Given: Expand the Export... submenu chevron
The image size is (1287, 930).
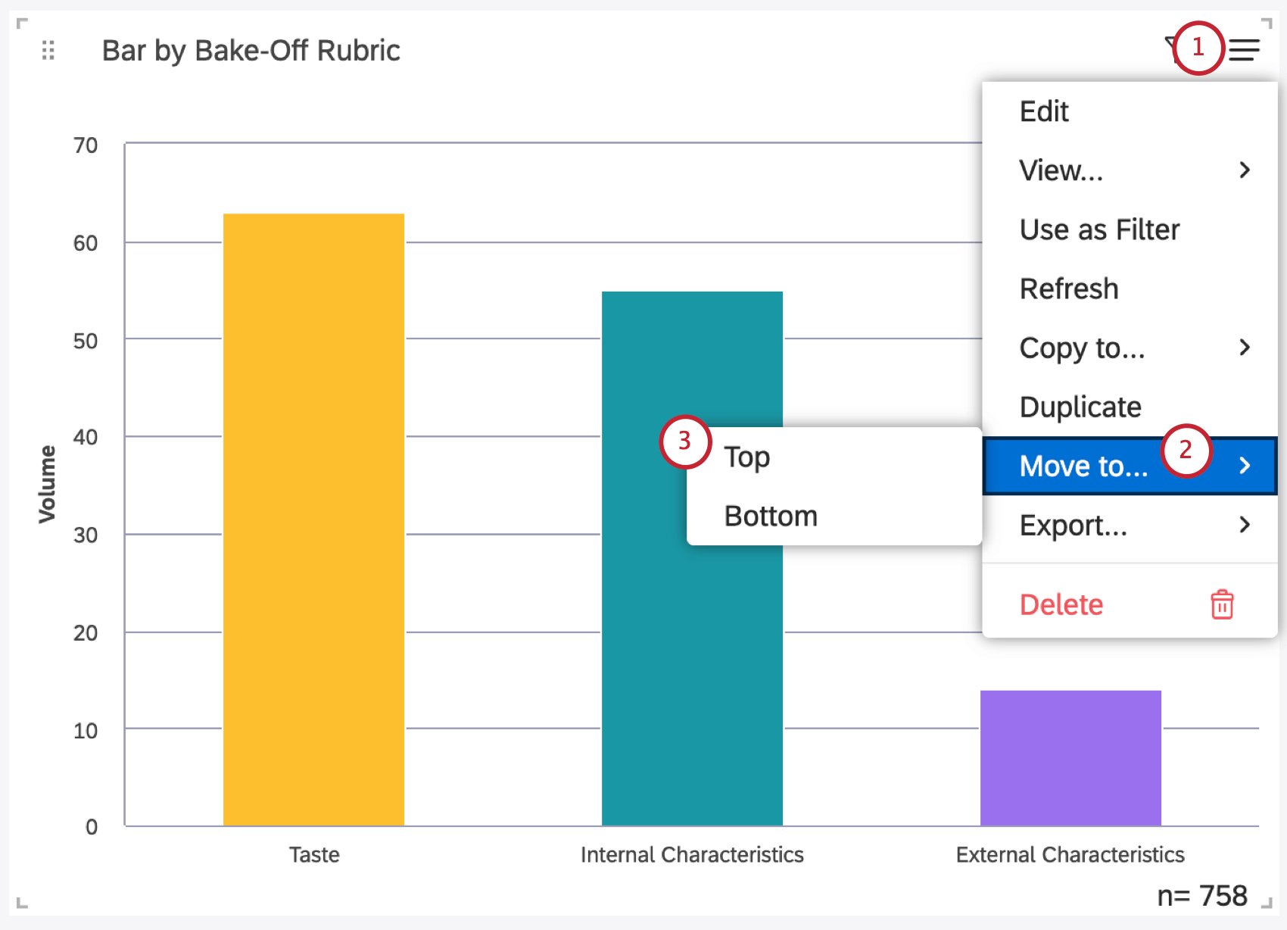Looking at the screenshot, I should [x=1246, y=525].
